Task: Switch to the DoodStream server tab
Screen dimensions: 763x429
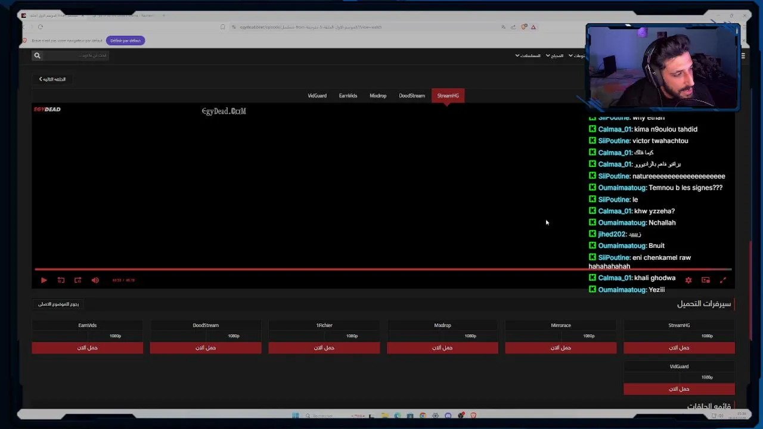Action: pos(412,96)
